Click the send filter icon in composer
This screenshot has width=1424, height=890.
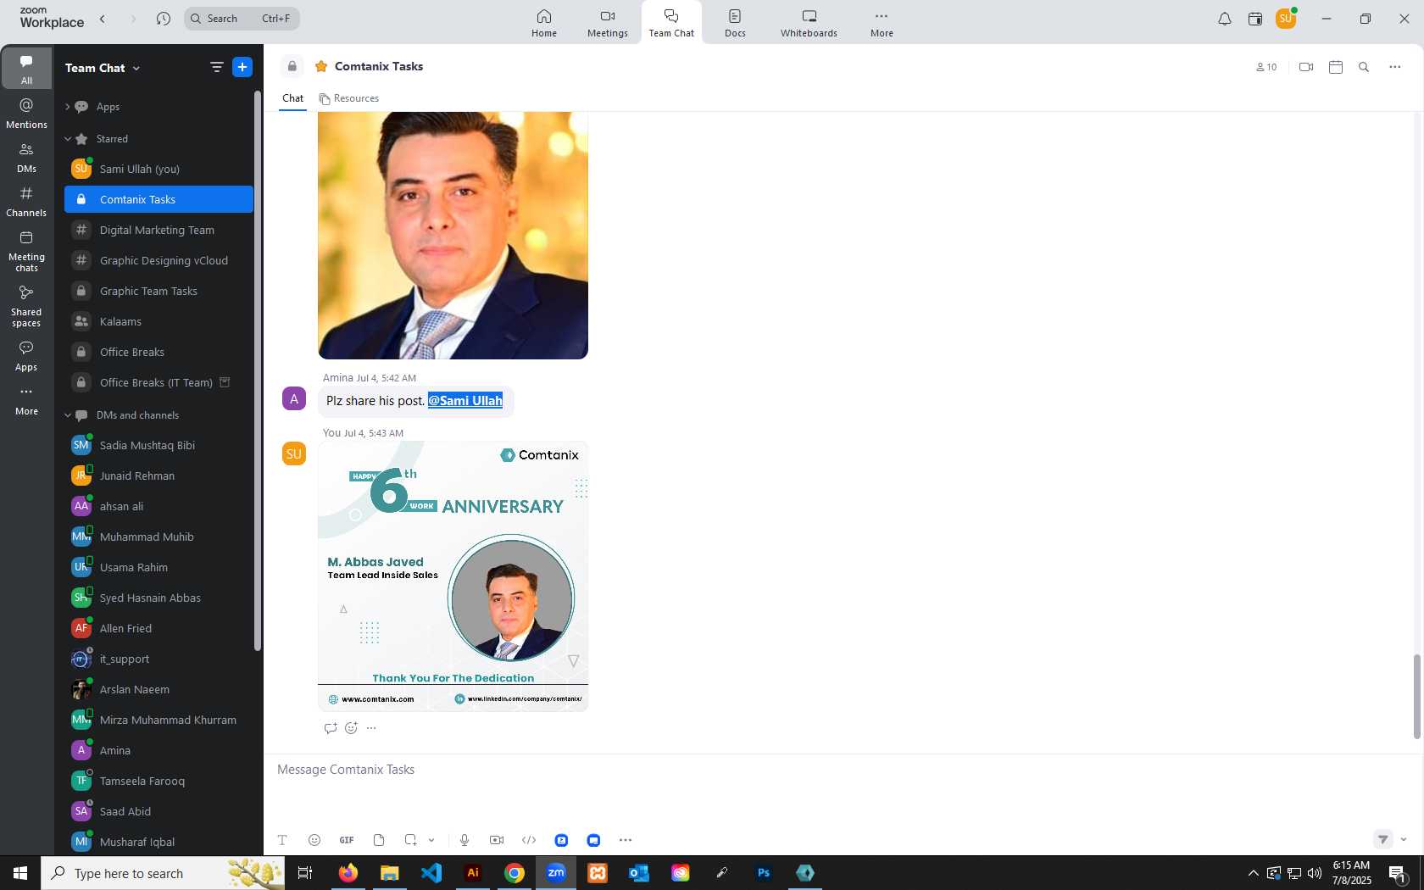tap(1383, 839)
